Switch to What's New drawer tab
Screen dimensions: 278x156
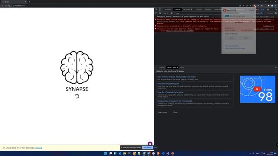(x=172, y=68)
